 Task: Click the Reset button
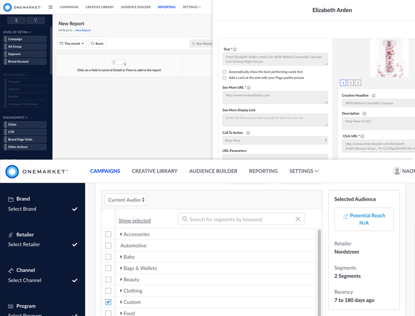(97, 43)
